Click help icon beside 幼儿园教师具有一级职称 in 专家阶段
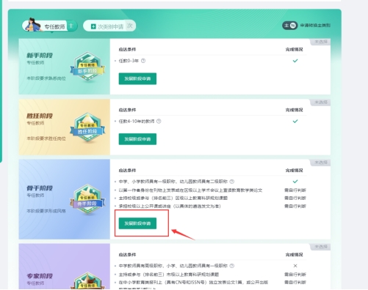Viewport: 368px width, 290px height. pos(232,266)
